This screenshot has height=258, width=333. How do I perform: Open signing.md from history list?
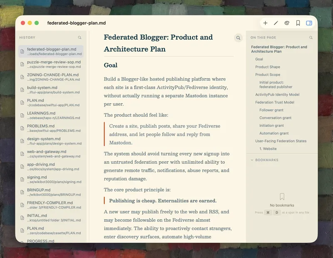click(x=51, y=179)
